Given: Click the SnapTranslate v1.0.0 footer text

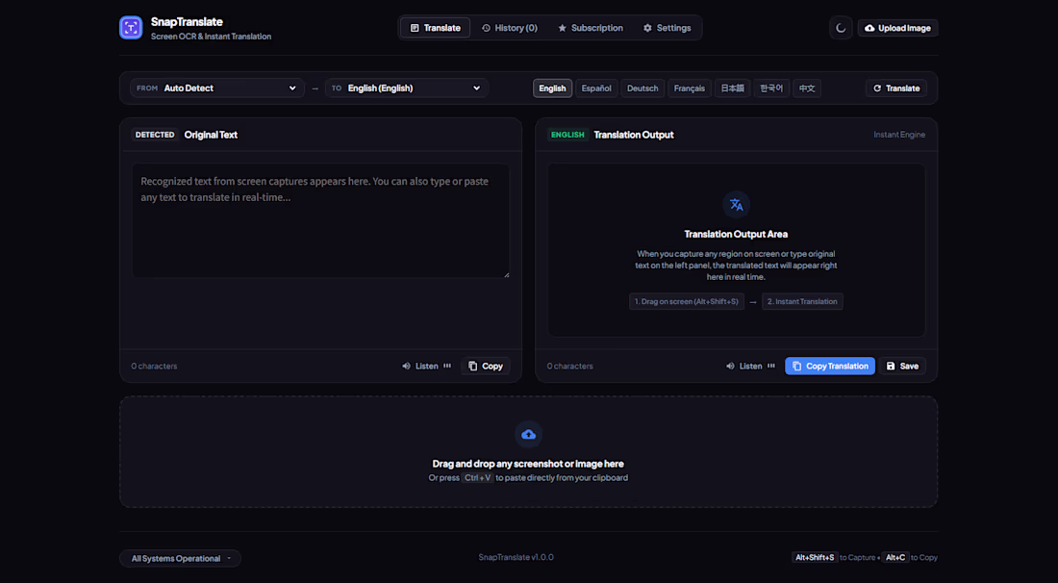Looking at the screenshot, I should coord(516,557).
